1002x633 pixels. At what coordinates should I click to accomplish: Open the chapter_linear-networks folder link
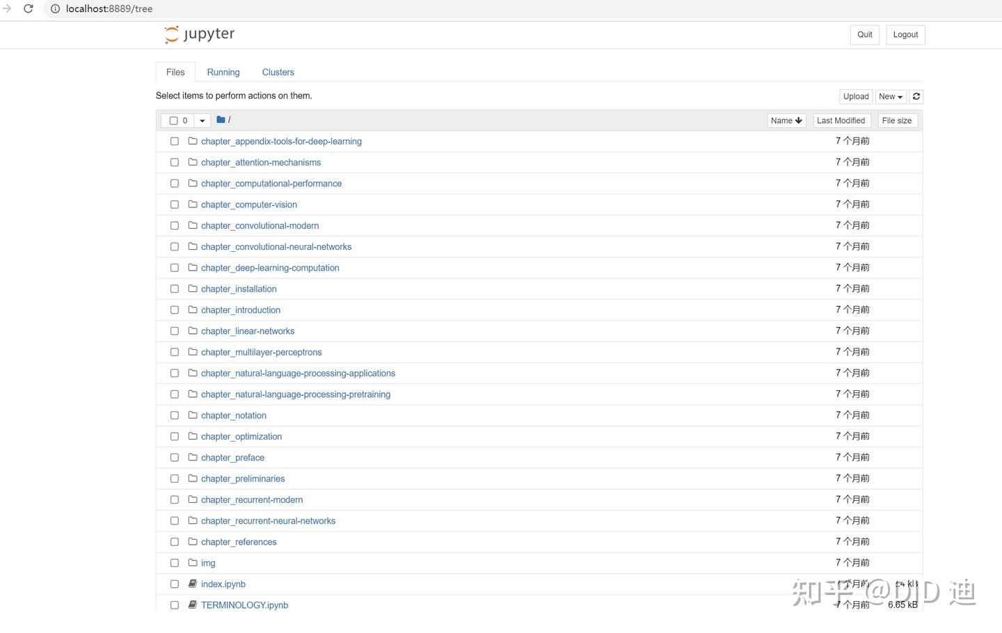248,331
